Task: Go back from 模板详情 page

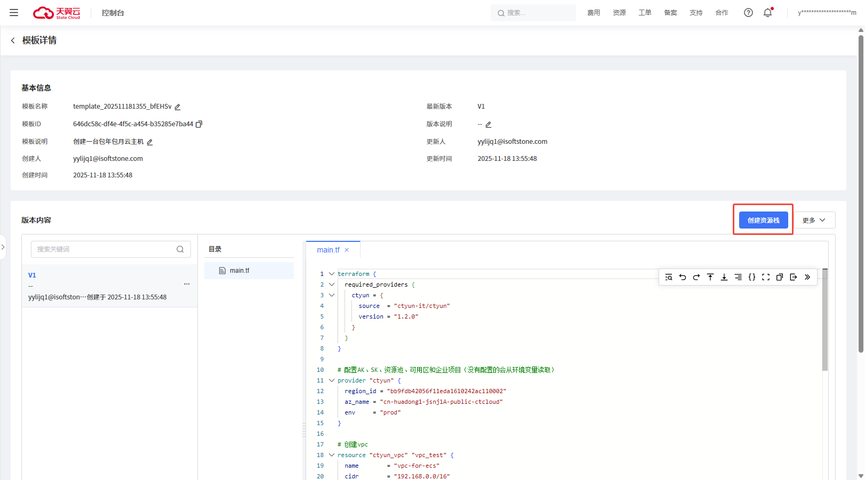Action: point(13,40)
